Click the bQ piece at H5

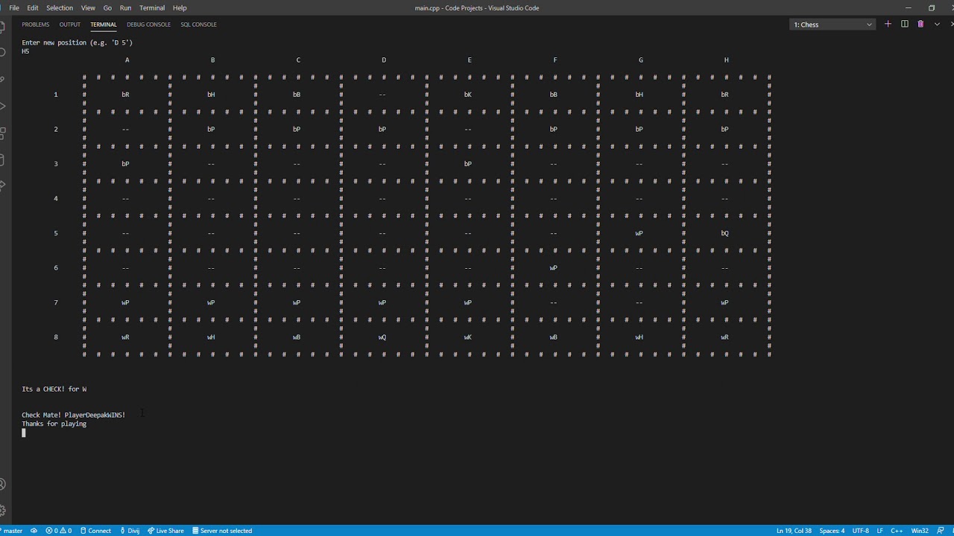[x=724, y=234]
